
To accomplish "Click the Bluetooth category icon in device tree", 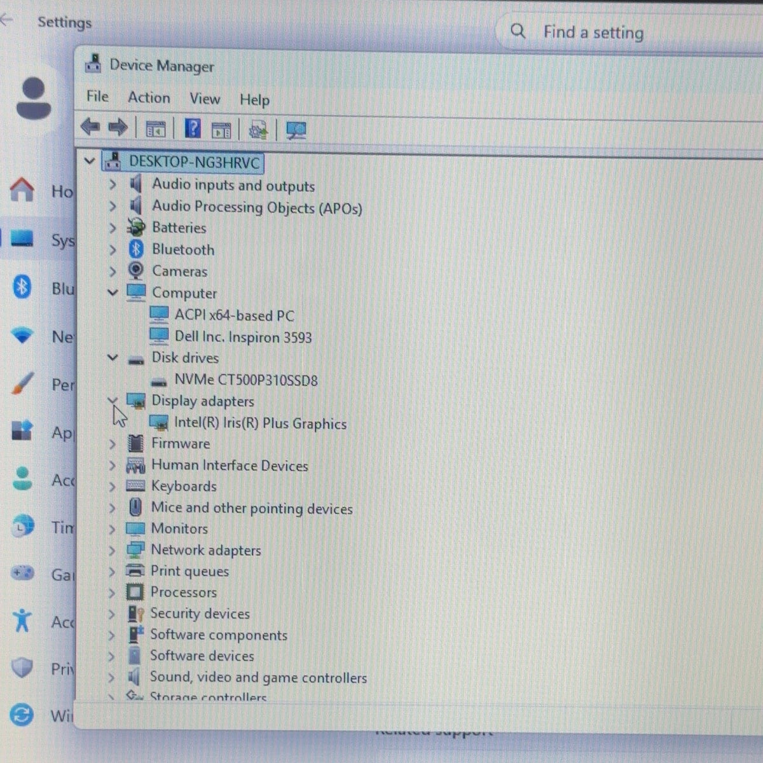I will tap(136, 249).
